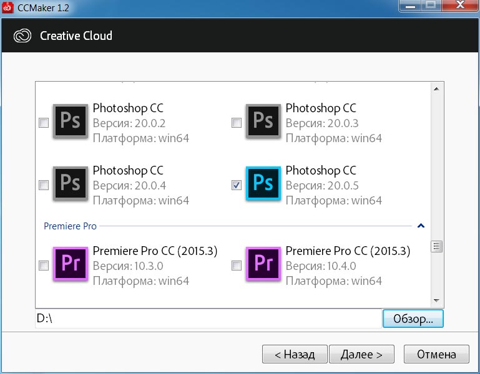Image resolution: width=480 pixels, height=374 pixels.
Task: Select Premiere Pro version 10.3.0 checkbox
Action: coord(44,266)
